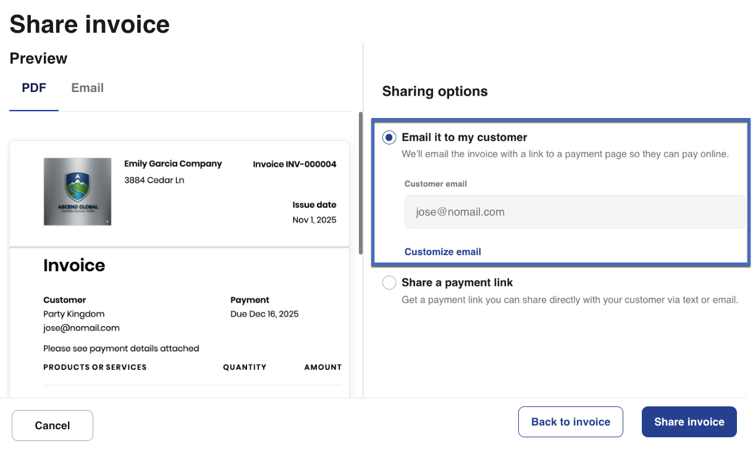This screenshot has width=753, height=449.
Task: Click the QUANTITY column header
Action: [x=245, y=367]
